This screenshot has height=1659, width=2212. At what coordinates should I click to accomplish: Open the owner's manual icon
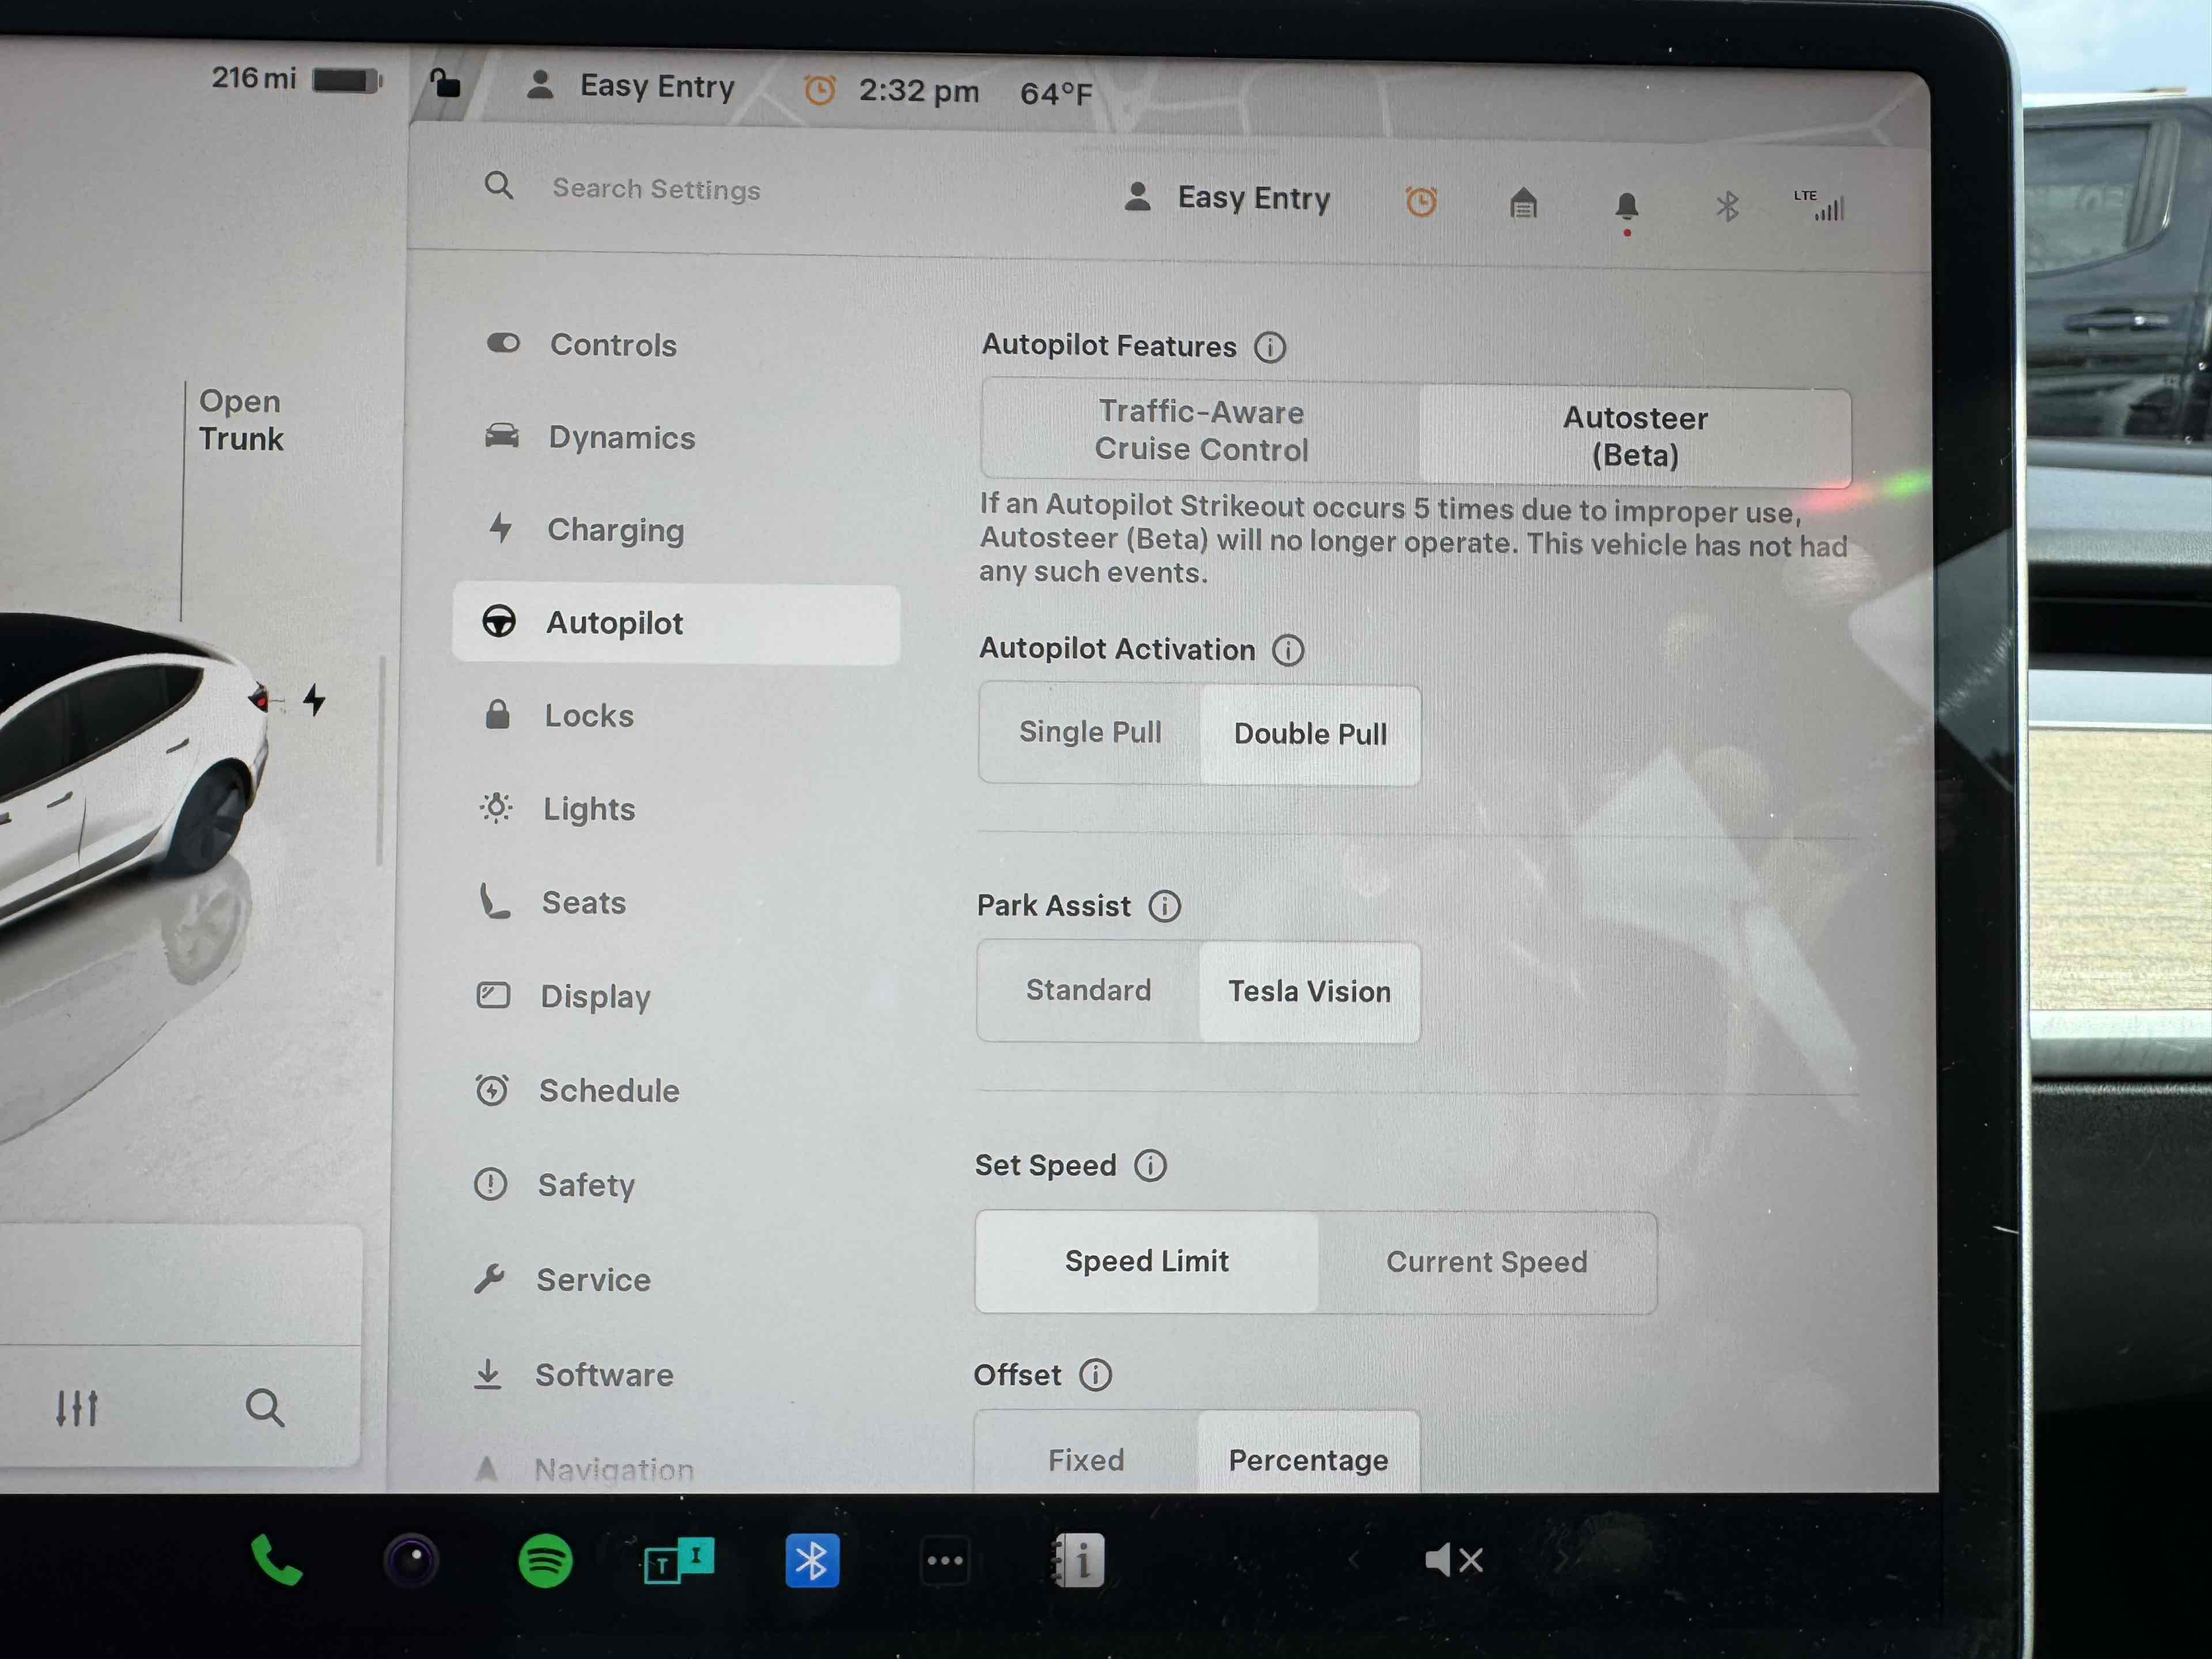click(x=1079, y=1560)
